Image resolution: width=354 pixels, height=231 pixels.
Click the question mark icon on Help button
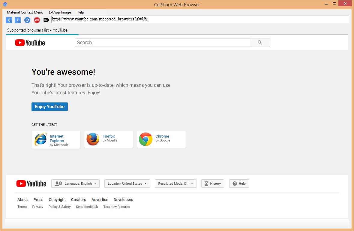235,184
